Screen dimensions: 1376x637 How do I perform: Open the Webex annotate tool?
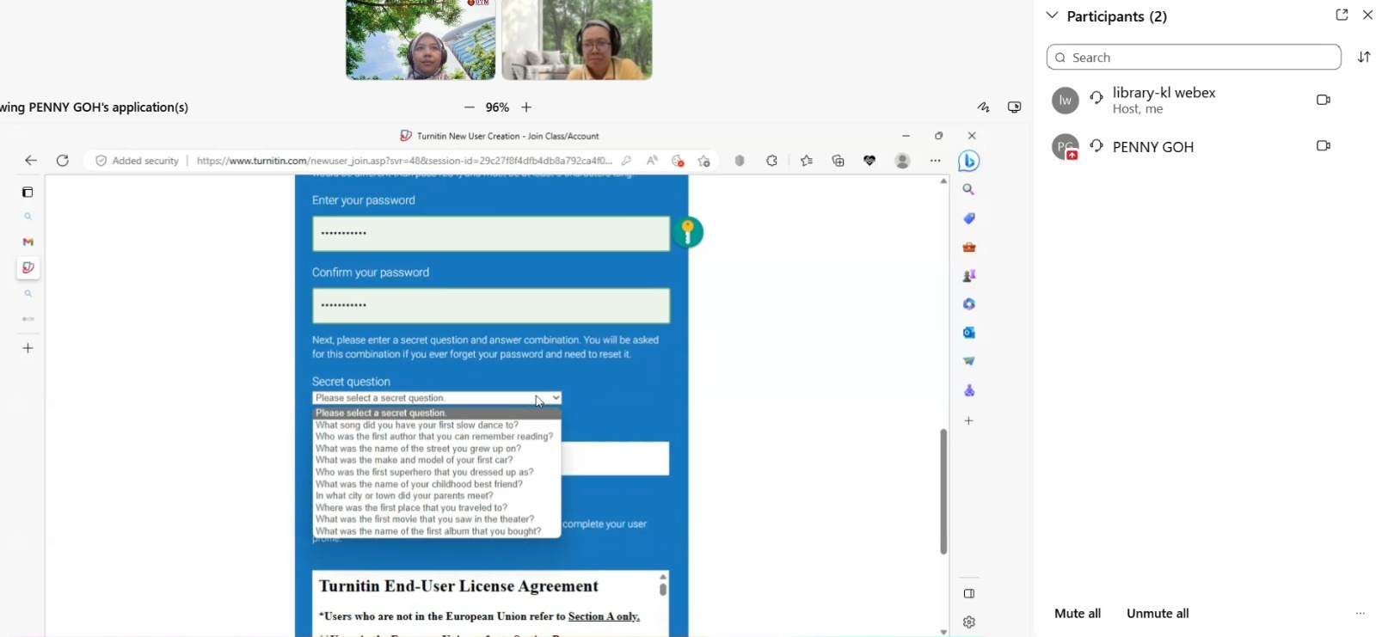(983, 107)
